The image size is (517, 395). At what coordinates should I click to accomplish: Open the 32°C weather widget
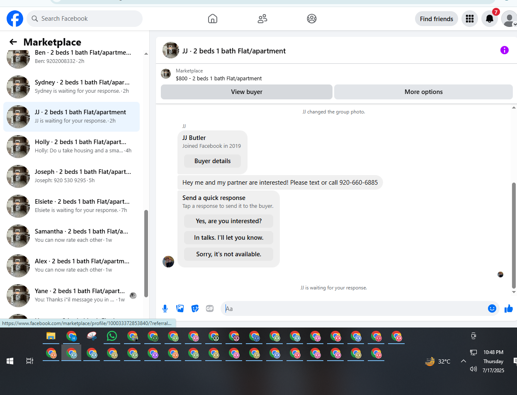pos(438,361)
